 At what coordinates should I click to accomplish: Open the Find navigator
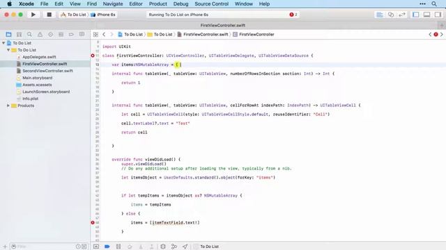pyautogui.click(x=29, y=34)
